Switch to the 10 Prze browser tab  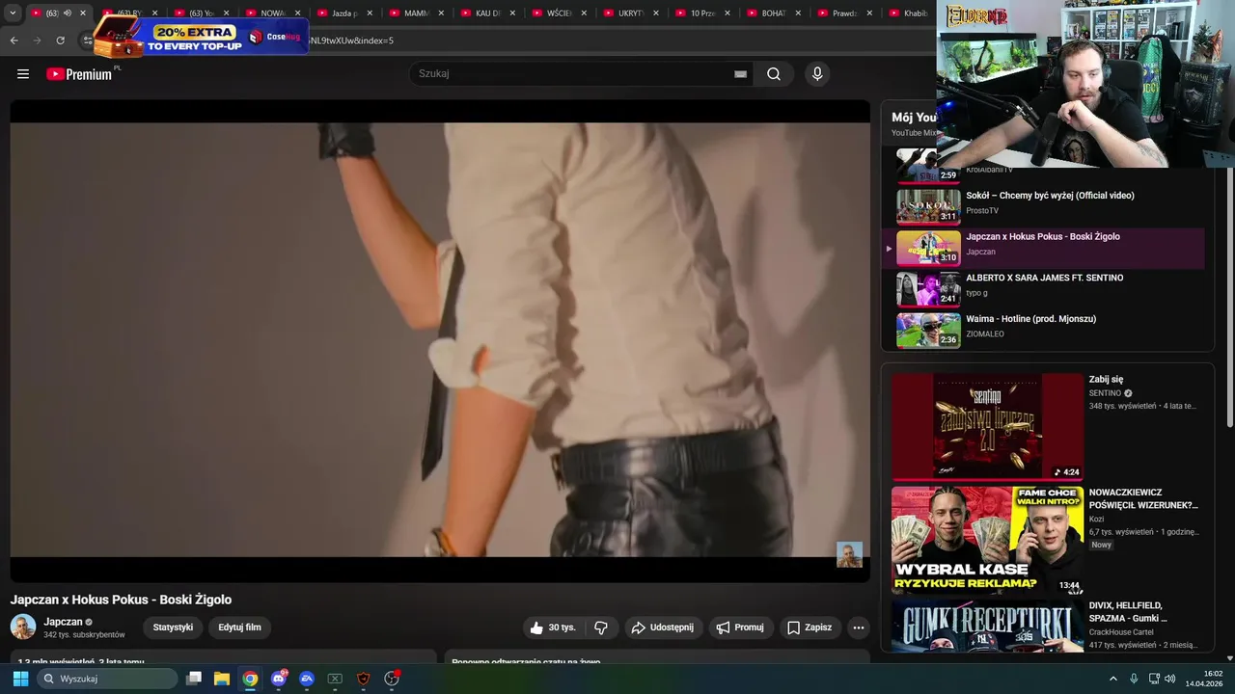click(701, 13)
